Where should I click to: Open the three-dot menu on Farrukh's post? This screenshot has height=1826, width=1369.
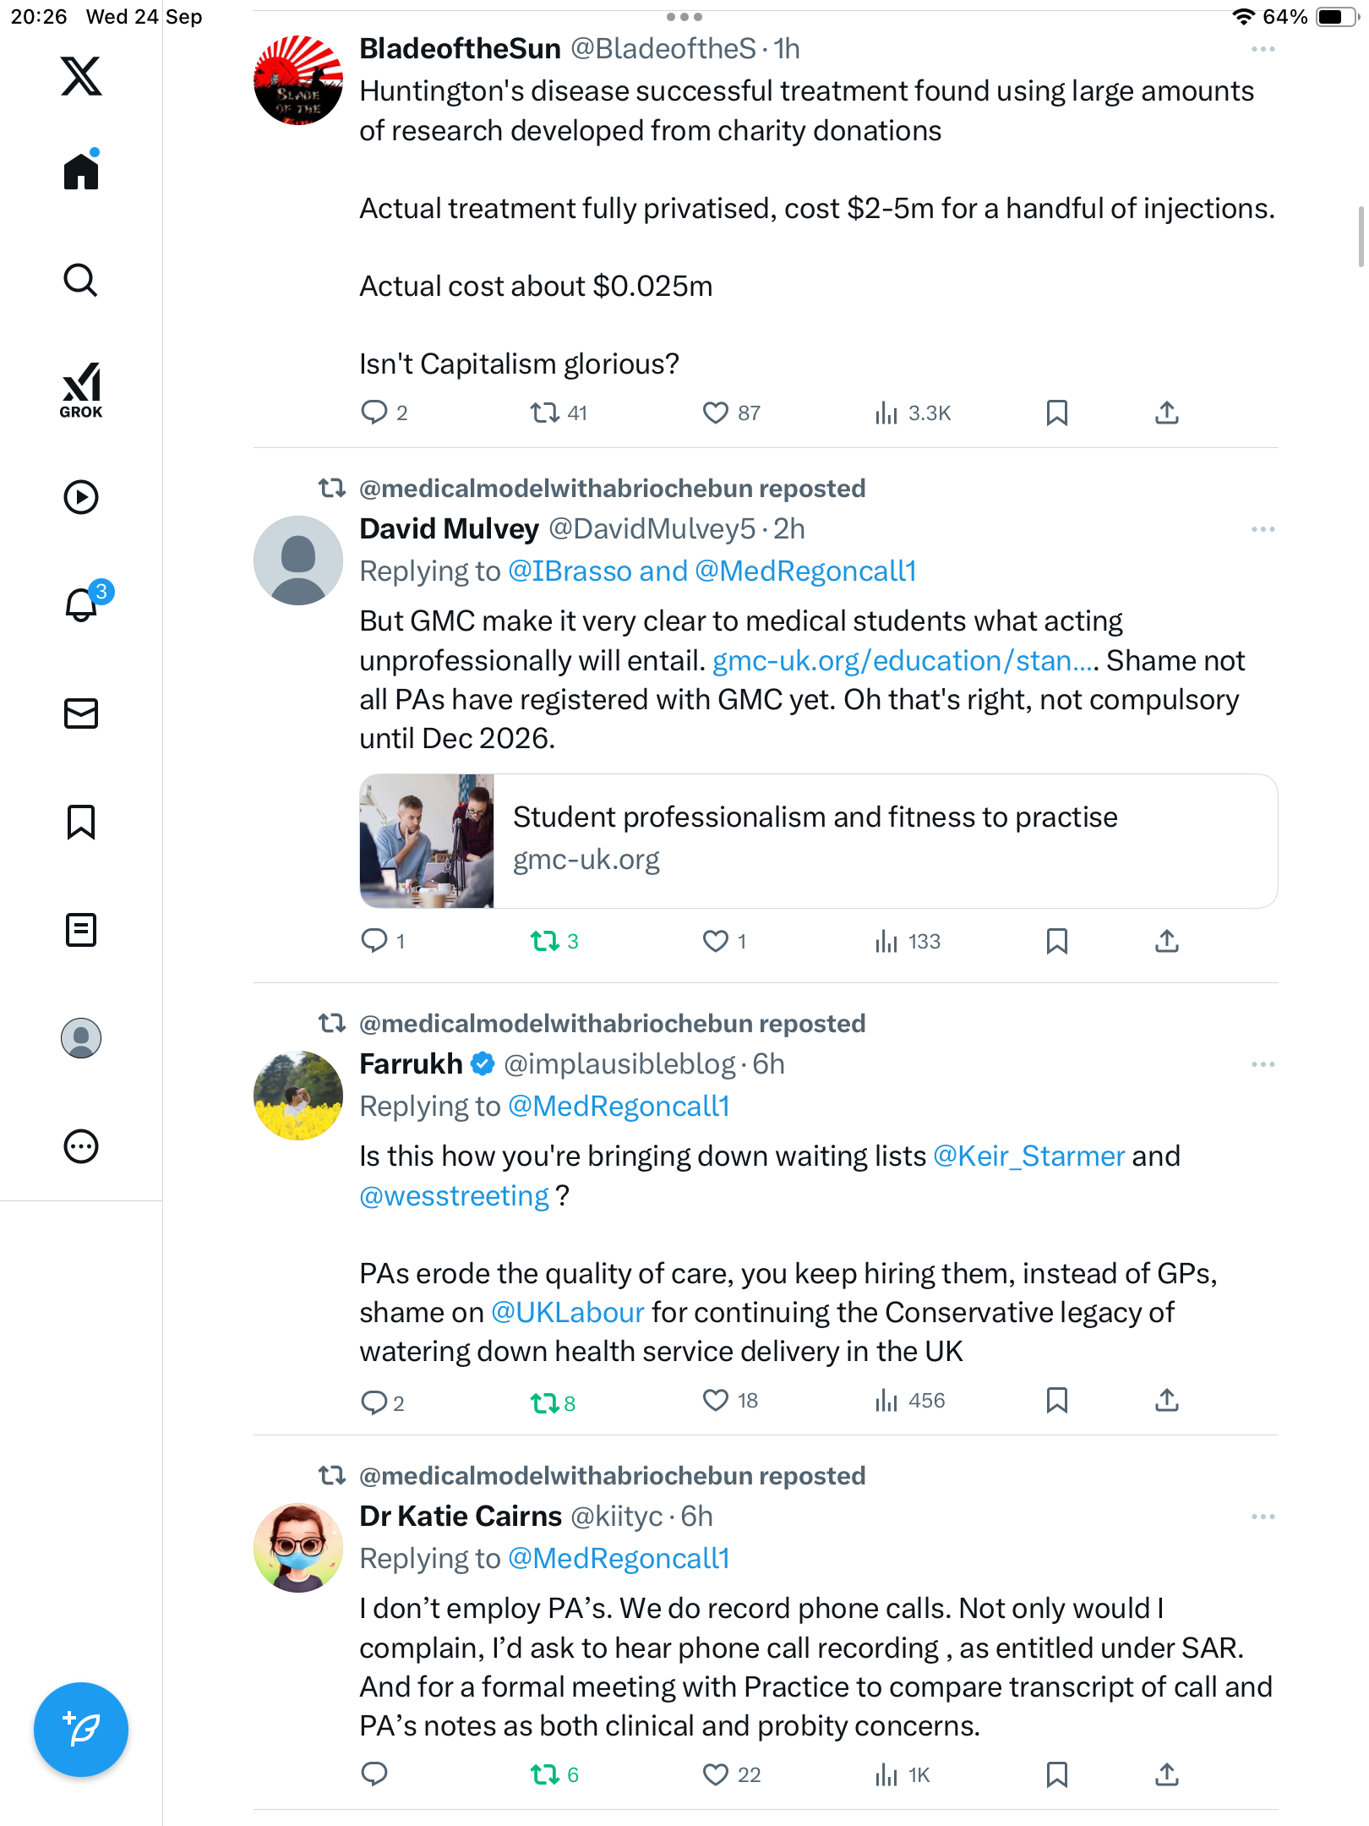(1263, 1064)
